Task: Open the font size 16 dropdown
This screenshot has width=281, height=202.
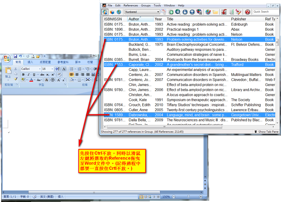Action: click(x=52, y=69)
